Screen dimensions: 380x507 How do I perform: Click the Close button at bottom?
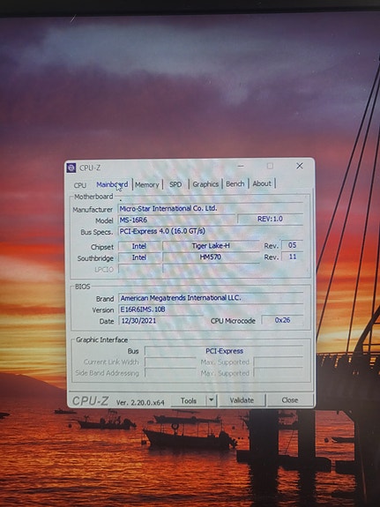pos(290,400)
